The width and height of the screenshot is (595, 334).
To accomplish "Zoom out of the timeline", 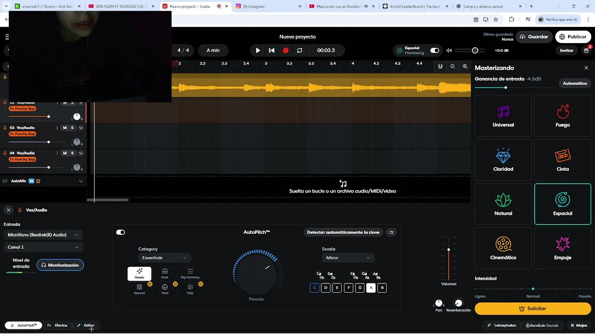I will [x=453, y=67].
